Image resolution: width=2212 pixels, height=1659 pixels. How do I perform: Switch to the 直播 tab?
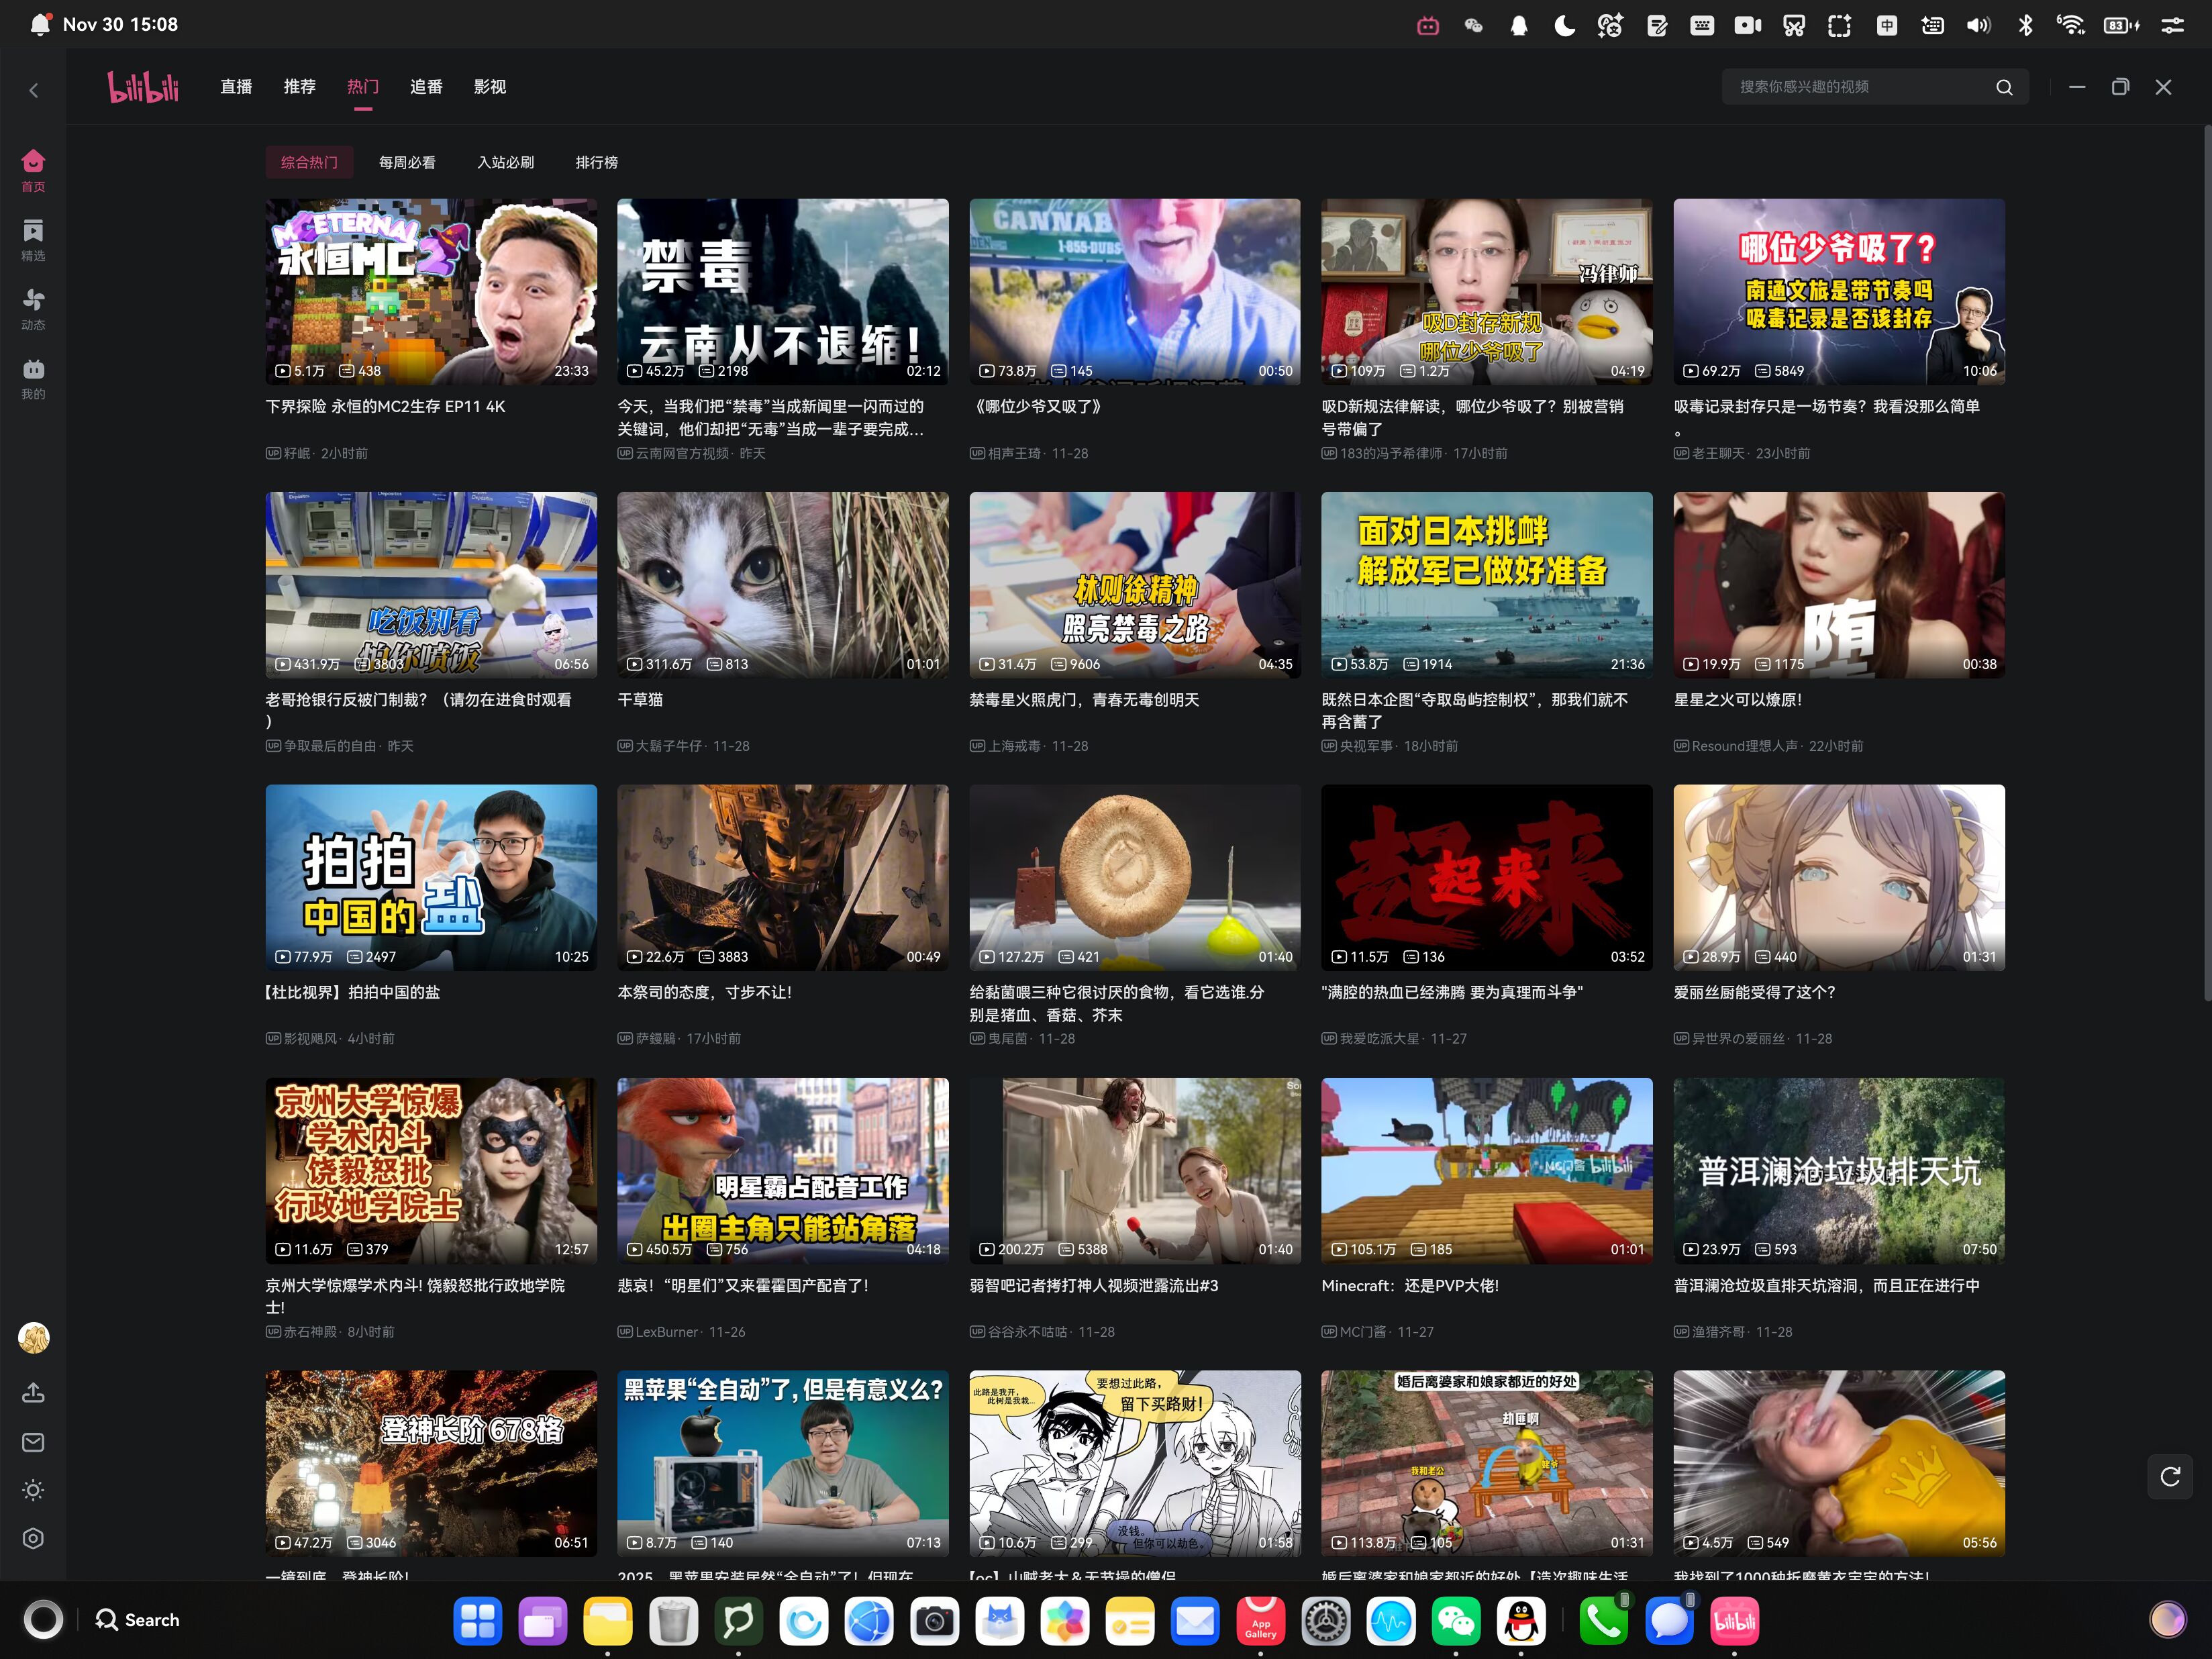[x=236, y=87]
